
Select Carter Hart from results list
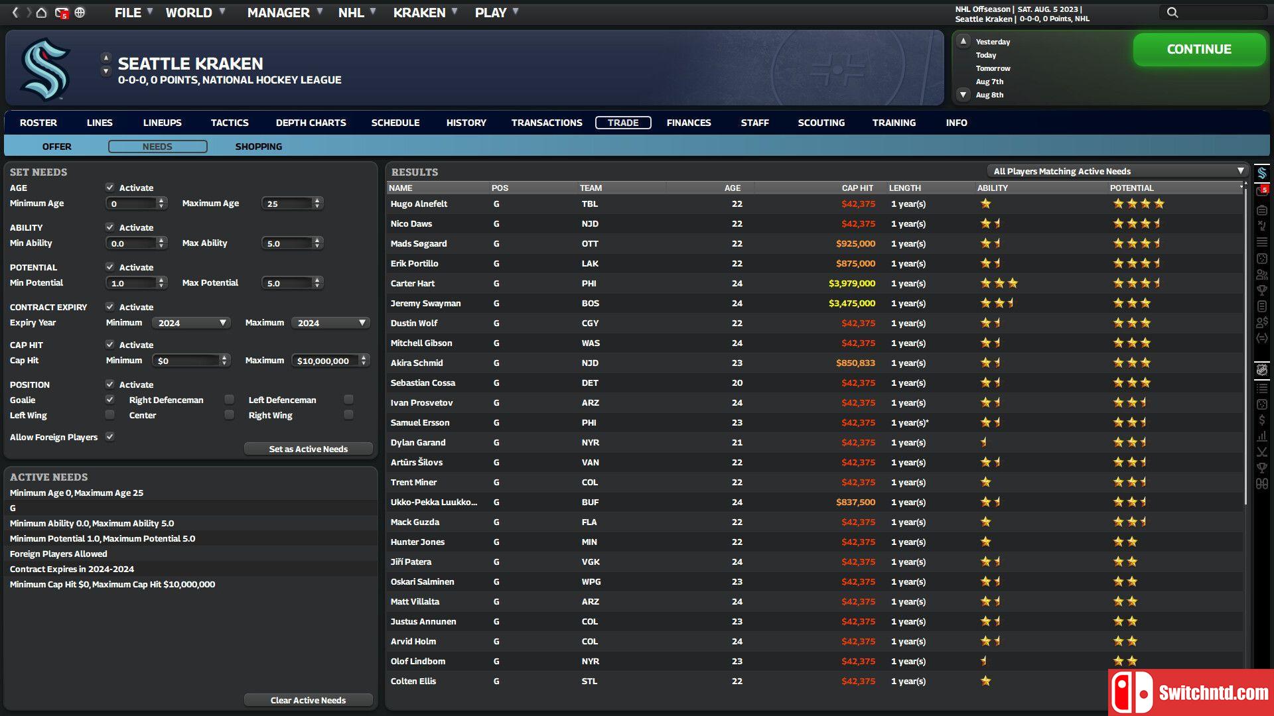412,282
